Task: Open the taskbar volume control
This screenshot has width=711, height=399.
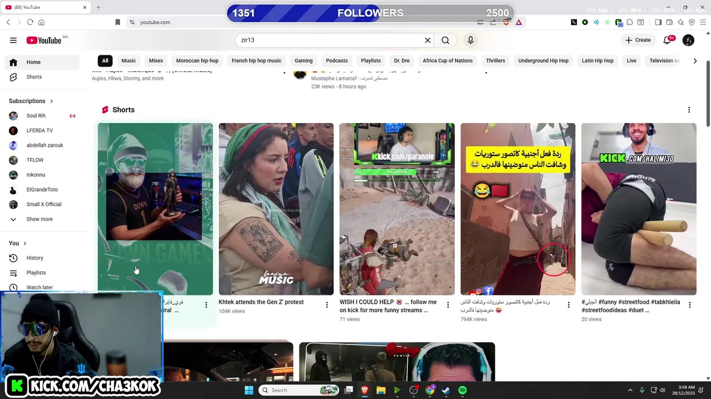Action: [662, 390]
